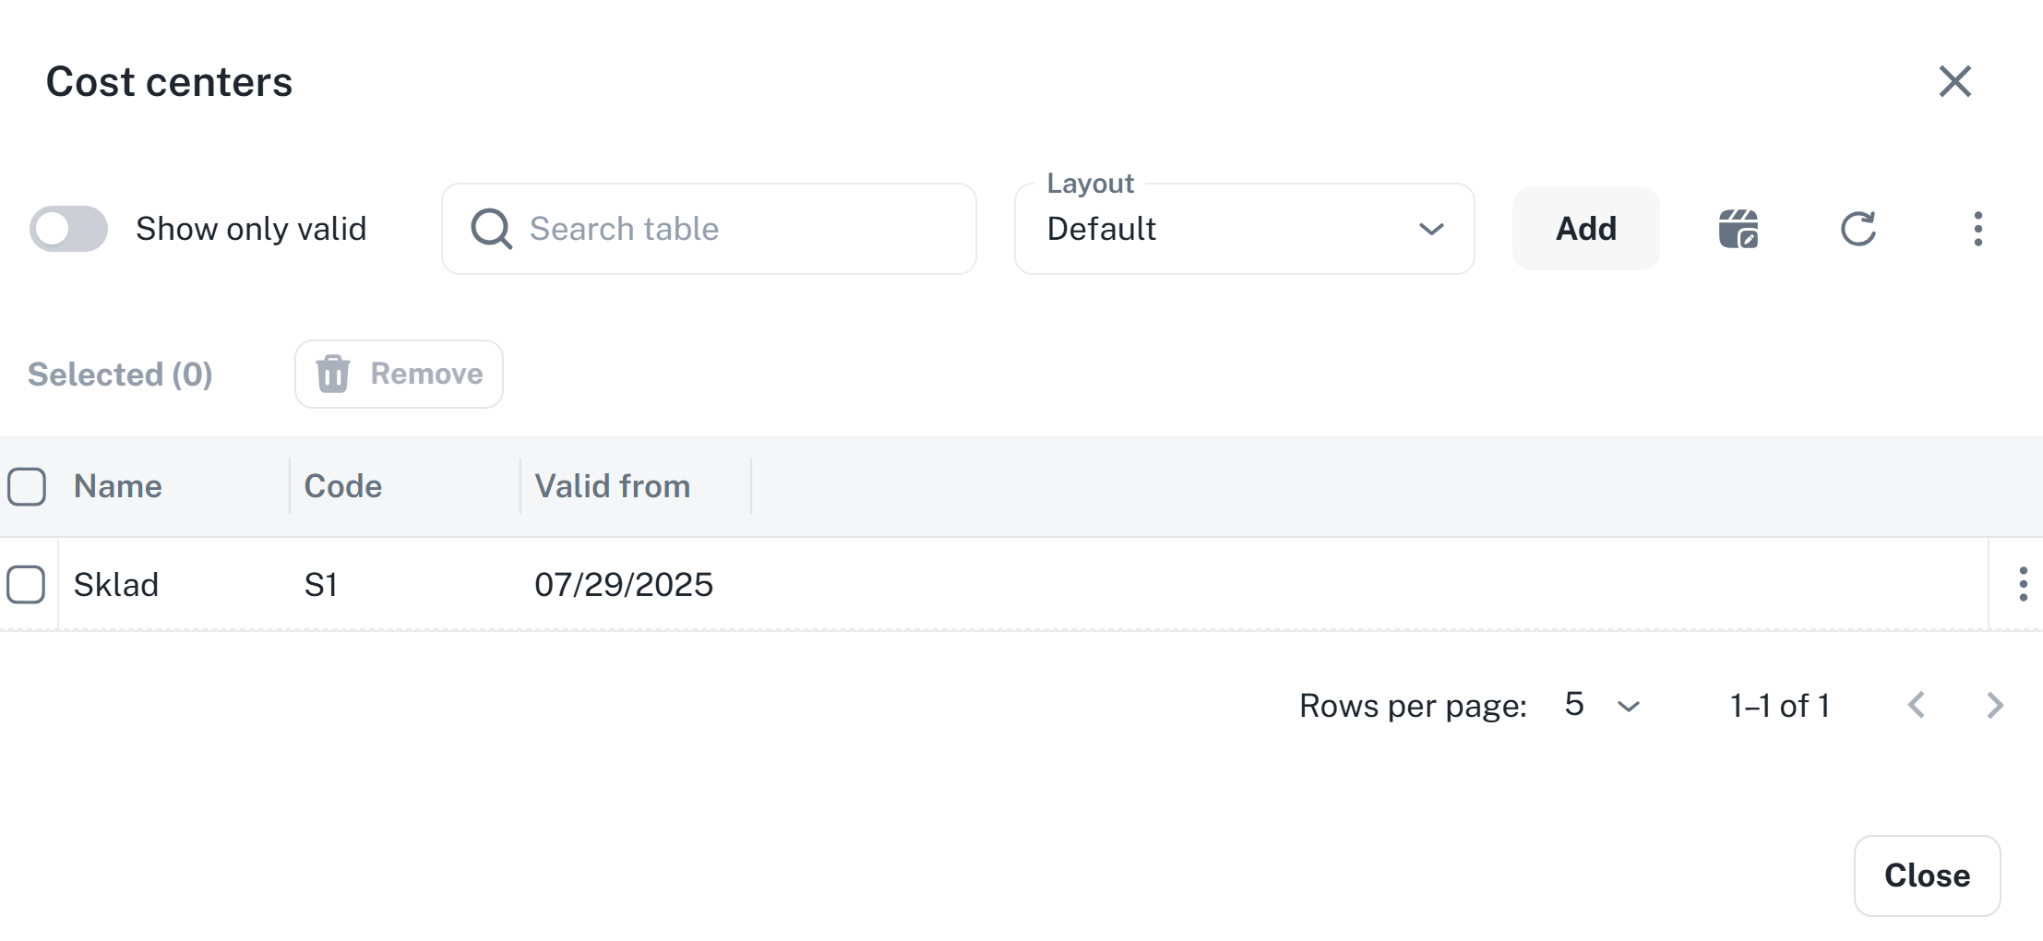Sort by the Code column header

[343, 486]
